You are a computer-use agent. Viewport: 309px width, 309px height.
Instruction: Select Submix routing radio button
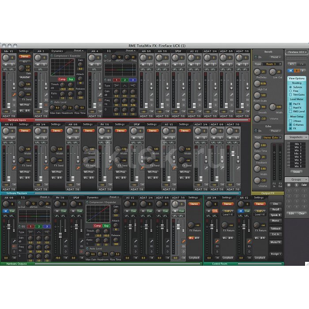click(290, 87)
